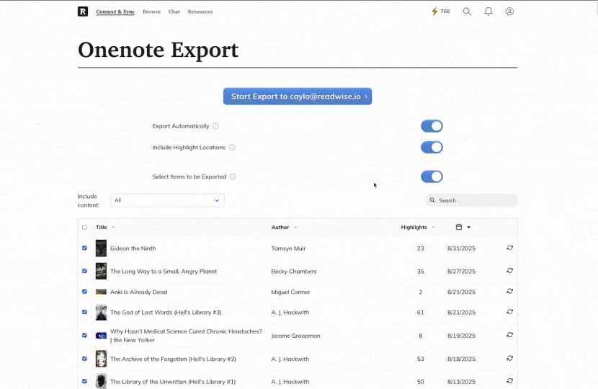Resync The God of Lost Words row
The width and height of the screenshot is (598, 389).
pos(509,312)
